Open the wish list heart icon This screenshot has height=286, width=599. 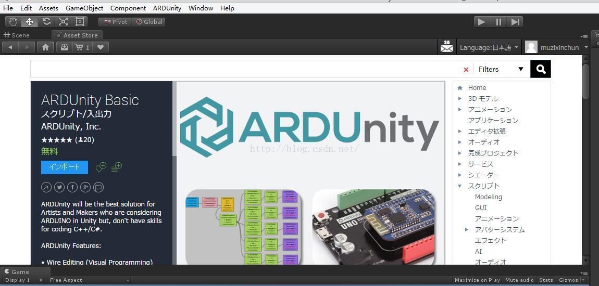pos(101,47)
